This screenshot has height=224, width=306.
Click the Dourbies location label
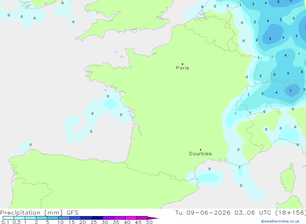[x=200, y=154]
